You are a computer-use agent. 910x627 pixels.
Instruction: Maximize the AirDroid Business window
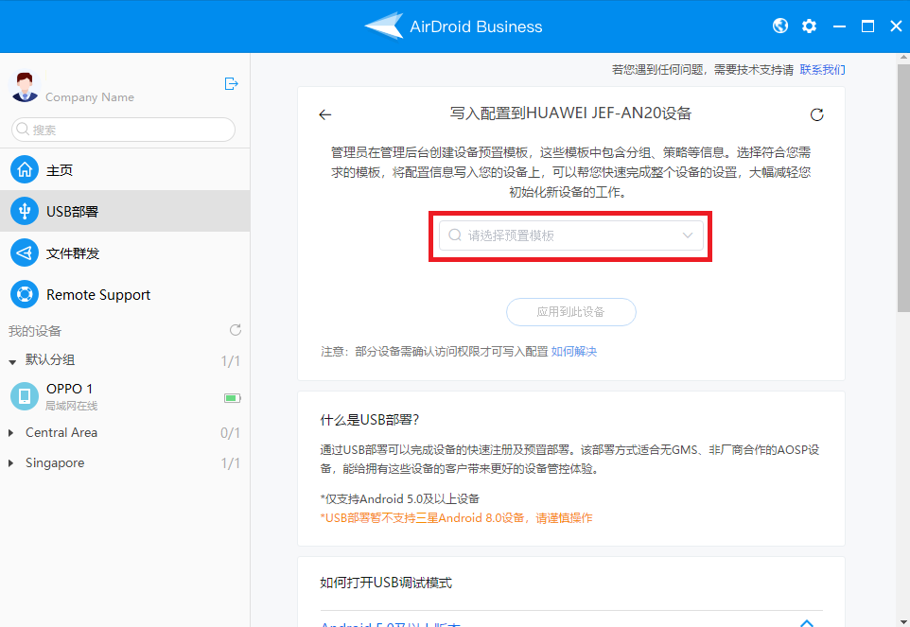(x=867, y=26)
